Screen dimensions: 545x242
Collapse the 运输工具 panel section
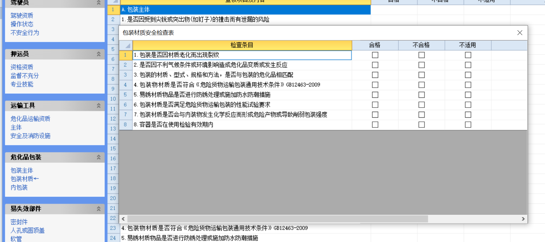point(99,105)
